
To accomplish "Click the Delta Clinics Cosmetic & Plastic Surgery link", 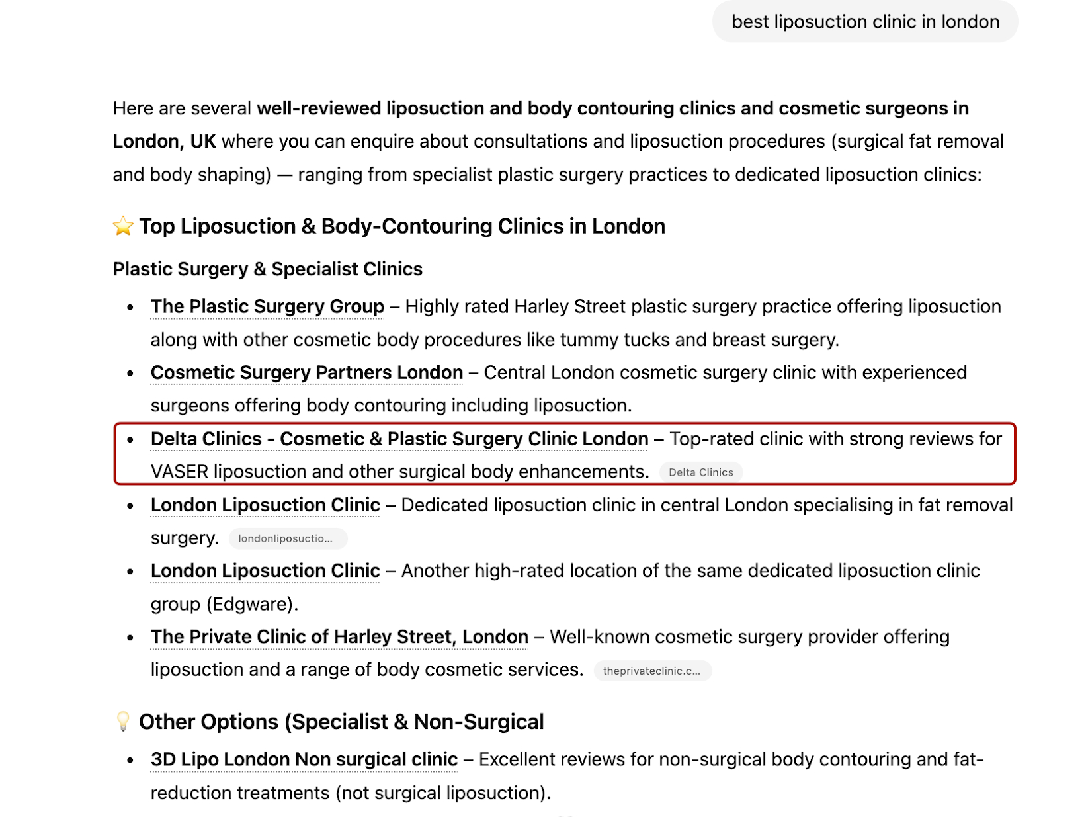I will (399, 439).
